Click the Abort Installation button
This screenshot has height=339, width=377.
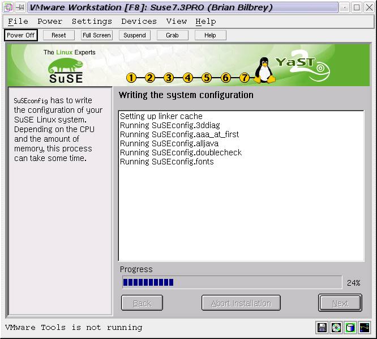click(x=241, y=303)
